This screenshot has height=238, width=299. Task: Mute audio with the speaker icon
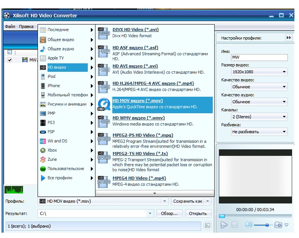point(248,225)
